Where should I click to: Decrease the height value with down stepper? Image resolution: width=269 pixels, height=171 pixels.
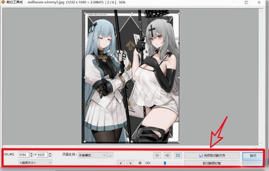tap(50, 156)
